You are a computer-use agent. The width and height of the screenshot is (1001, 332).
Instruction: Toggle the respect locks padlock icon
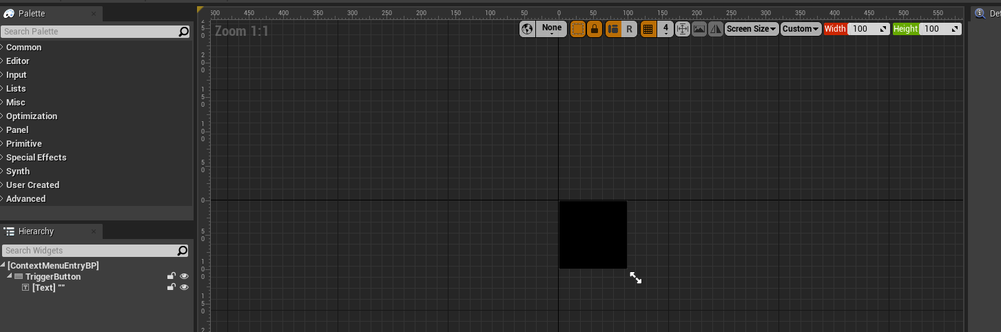(595, 29)
